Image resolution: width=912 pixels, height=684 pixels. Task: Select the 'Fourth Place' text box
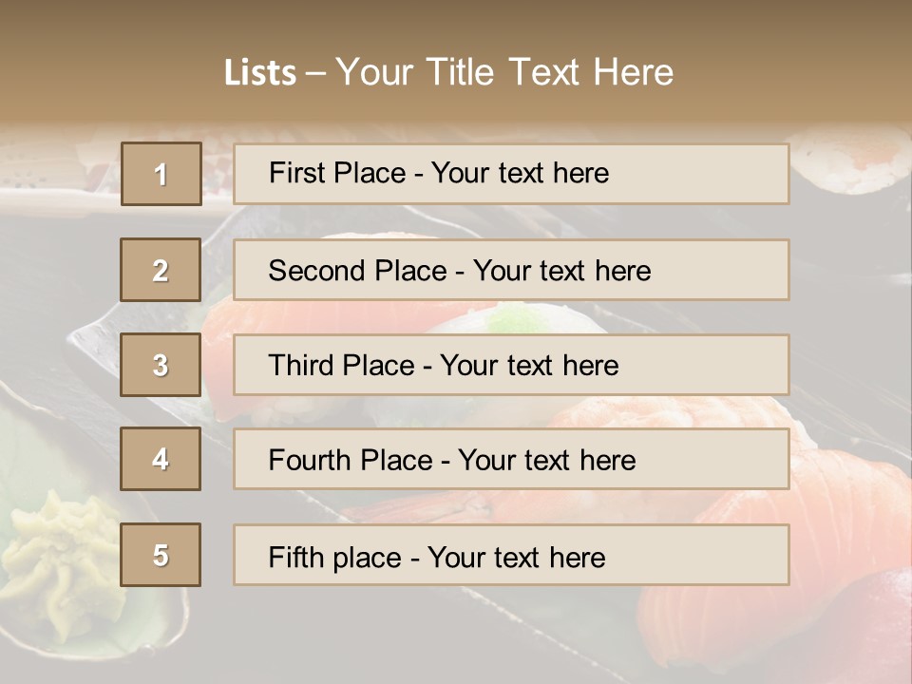511,459
